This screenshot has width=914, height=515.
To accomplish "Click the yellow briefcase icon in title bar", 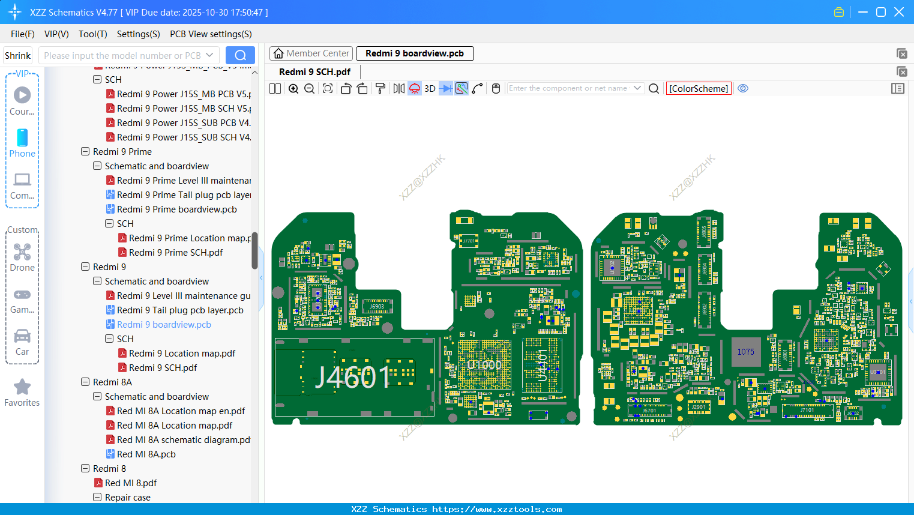I will (839, 12).
